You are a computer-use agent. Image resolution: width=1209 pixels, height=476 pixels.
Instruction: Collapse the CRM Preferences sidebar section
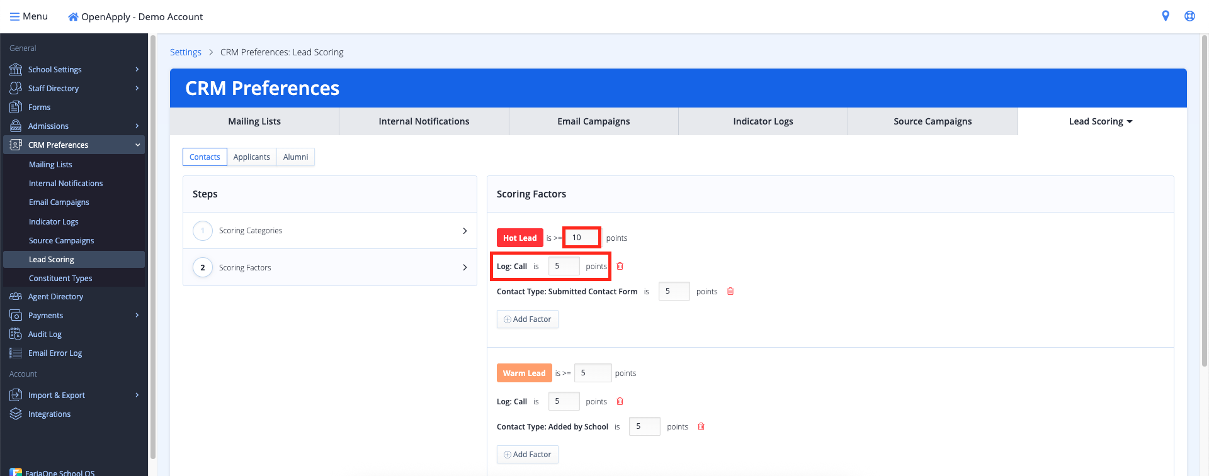tap(137, 145)
